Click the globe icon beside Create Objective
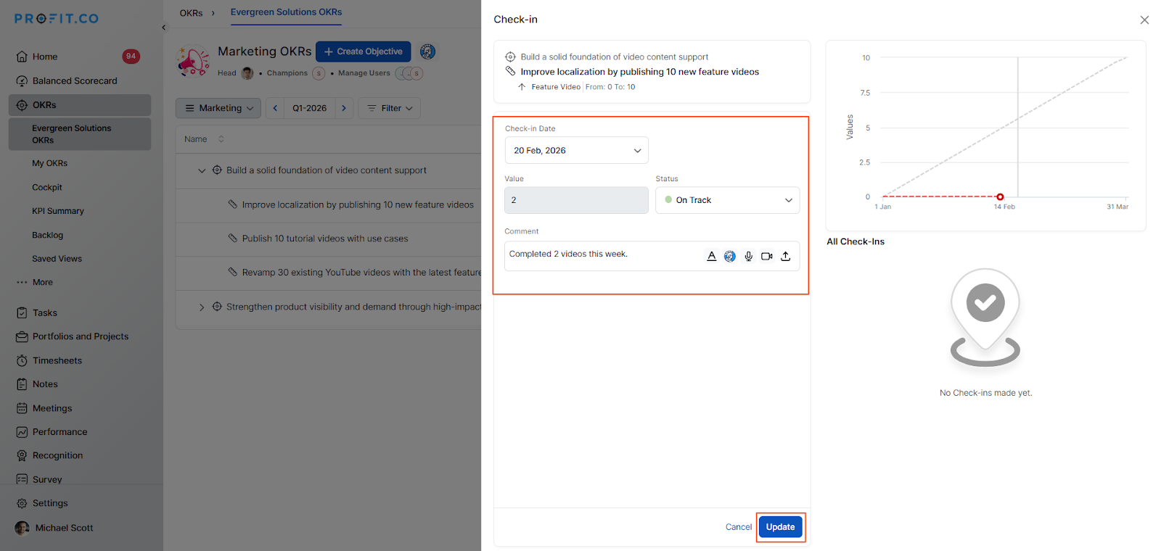This screenshot has height=551, width=1161. [x=427, y=51]
